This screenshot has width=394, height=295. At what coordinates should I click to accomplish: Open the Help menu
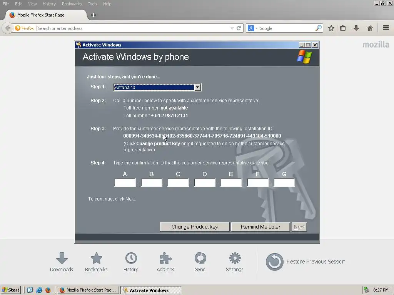(x=107, y=4)
